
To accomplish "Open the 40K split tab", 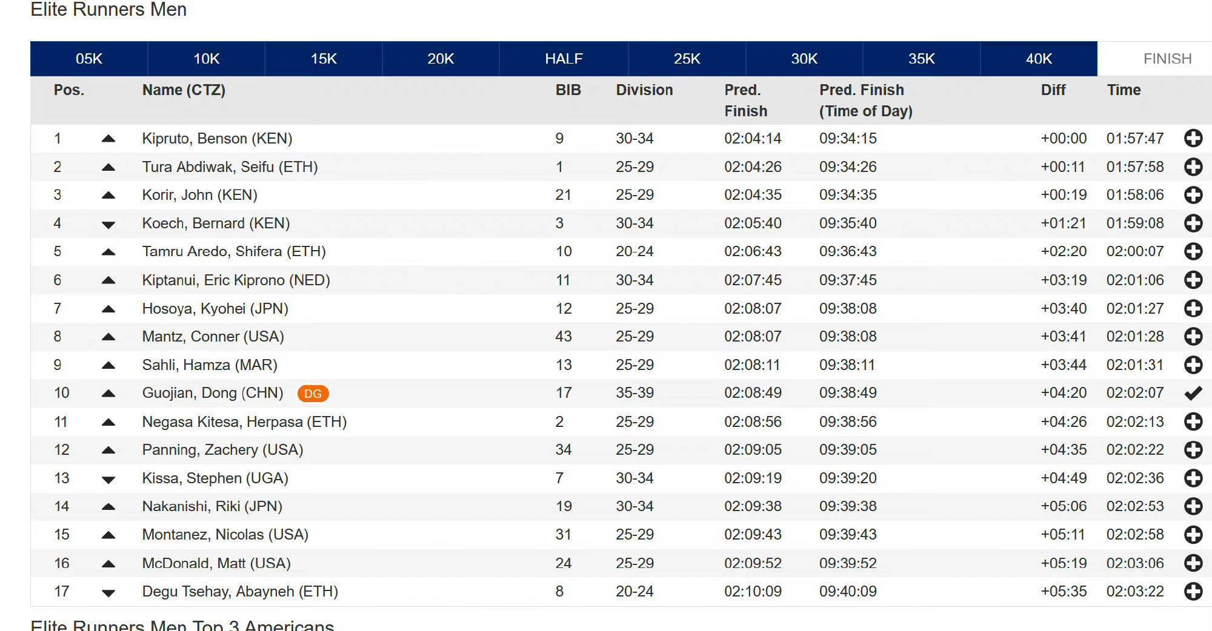I will (1039, 59).
